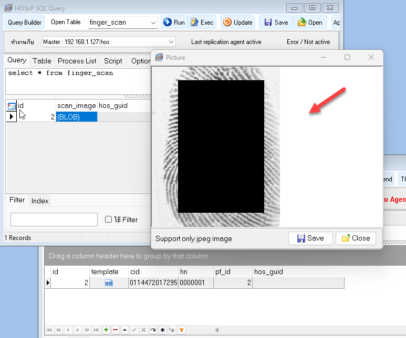Switch to the Process List tab

click(x=77, y=61)
